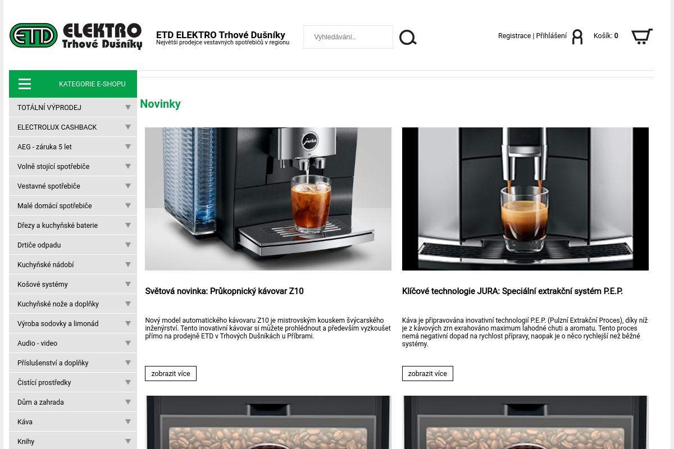Expand Malé domácí spotřebiče arrow
Viewport: 674px width, 449px height.
click(128, 205)
